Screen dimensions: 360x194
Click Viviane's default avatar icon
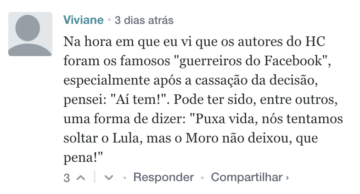point(30,34)
